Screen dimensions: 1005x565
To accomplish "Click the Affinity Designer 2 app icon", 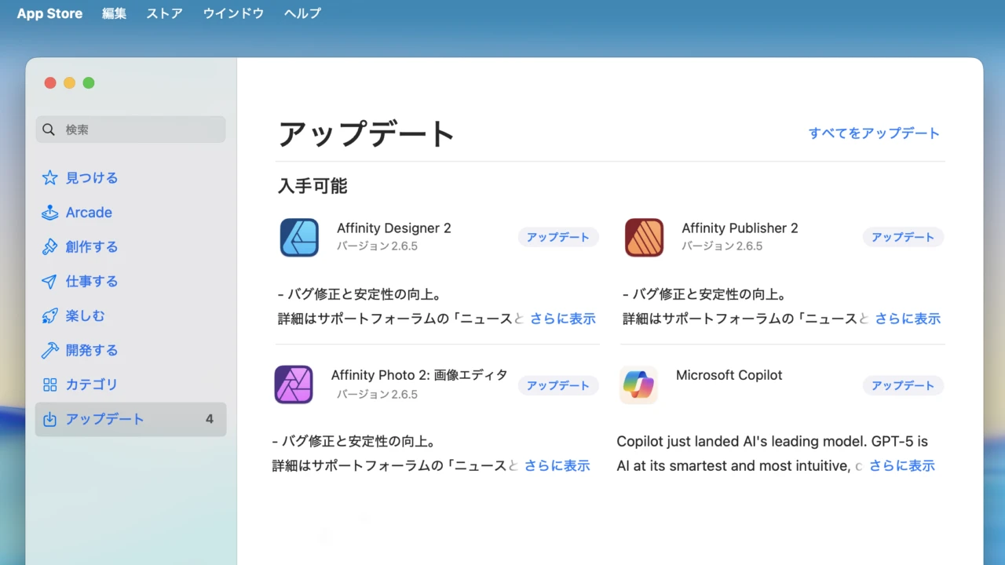I will (299, 238).
